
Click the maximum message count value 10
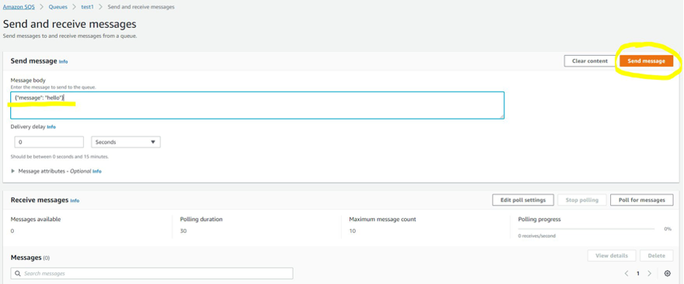(x=353, y=231)
